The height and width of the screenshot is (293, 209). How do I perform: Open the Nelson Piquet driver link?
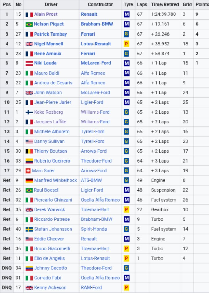pos(49,24)
